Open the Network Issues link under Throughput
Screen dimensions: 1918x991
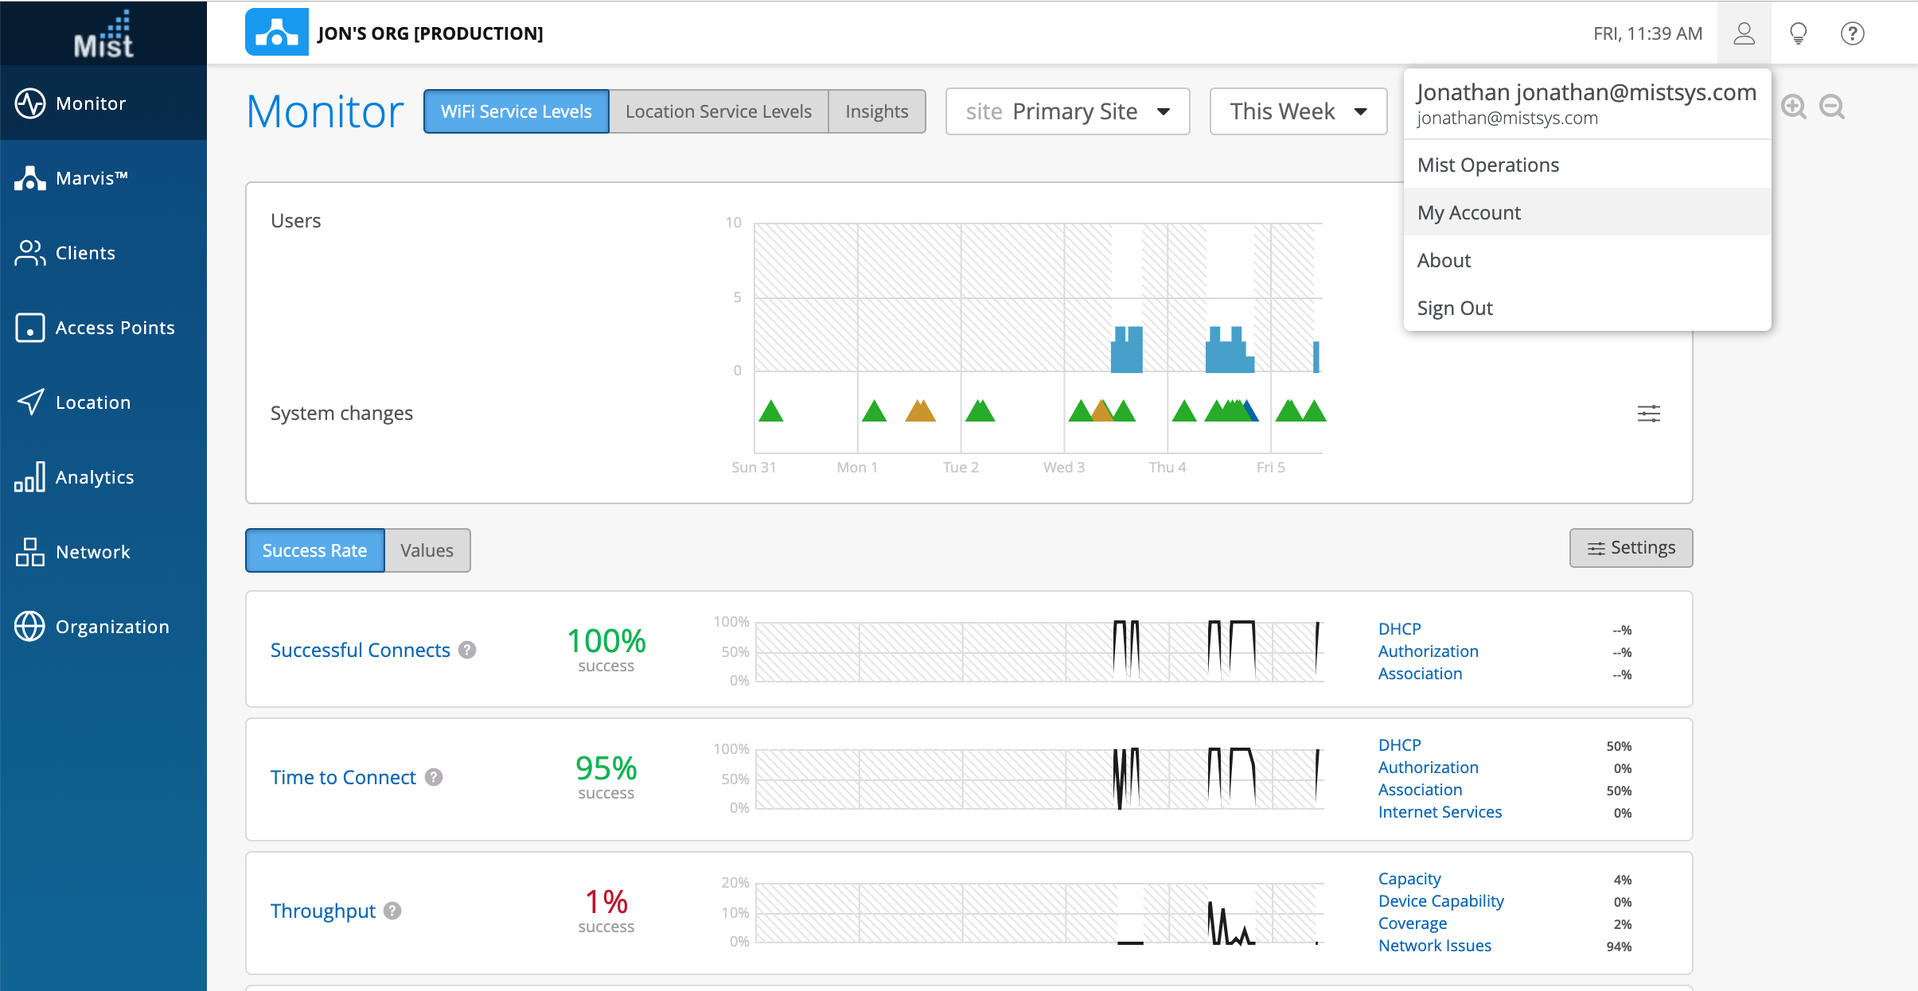click(x=1434, y=946)
